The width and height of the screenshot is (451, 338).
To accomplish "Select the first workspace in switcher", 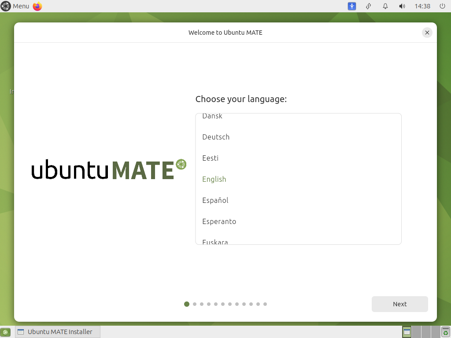I will click(x=407, y=332).
